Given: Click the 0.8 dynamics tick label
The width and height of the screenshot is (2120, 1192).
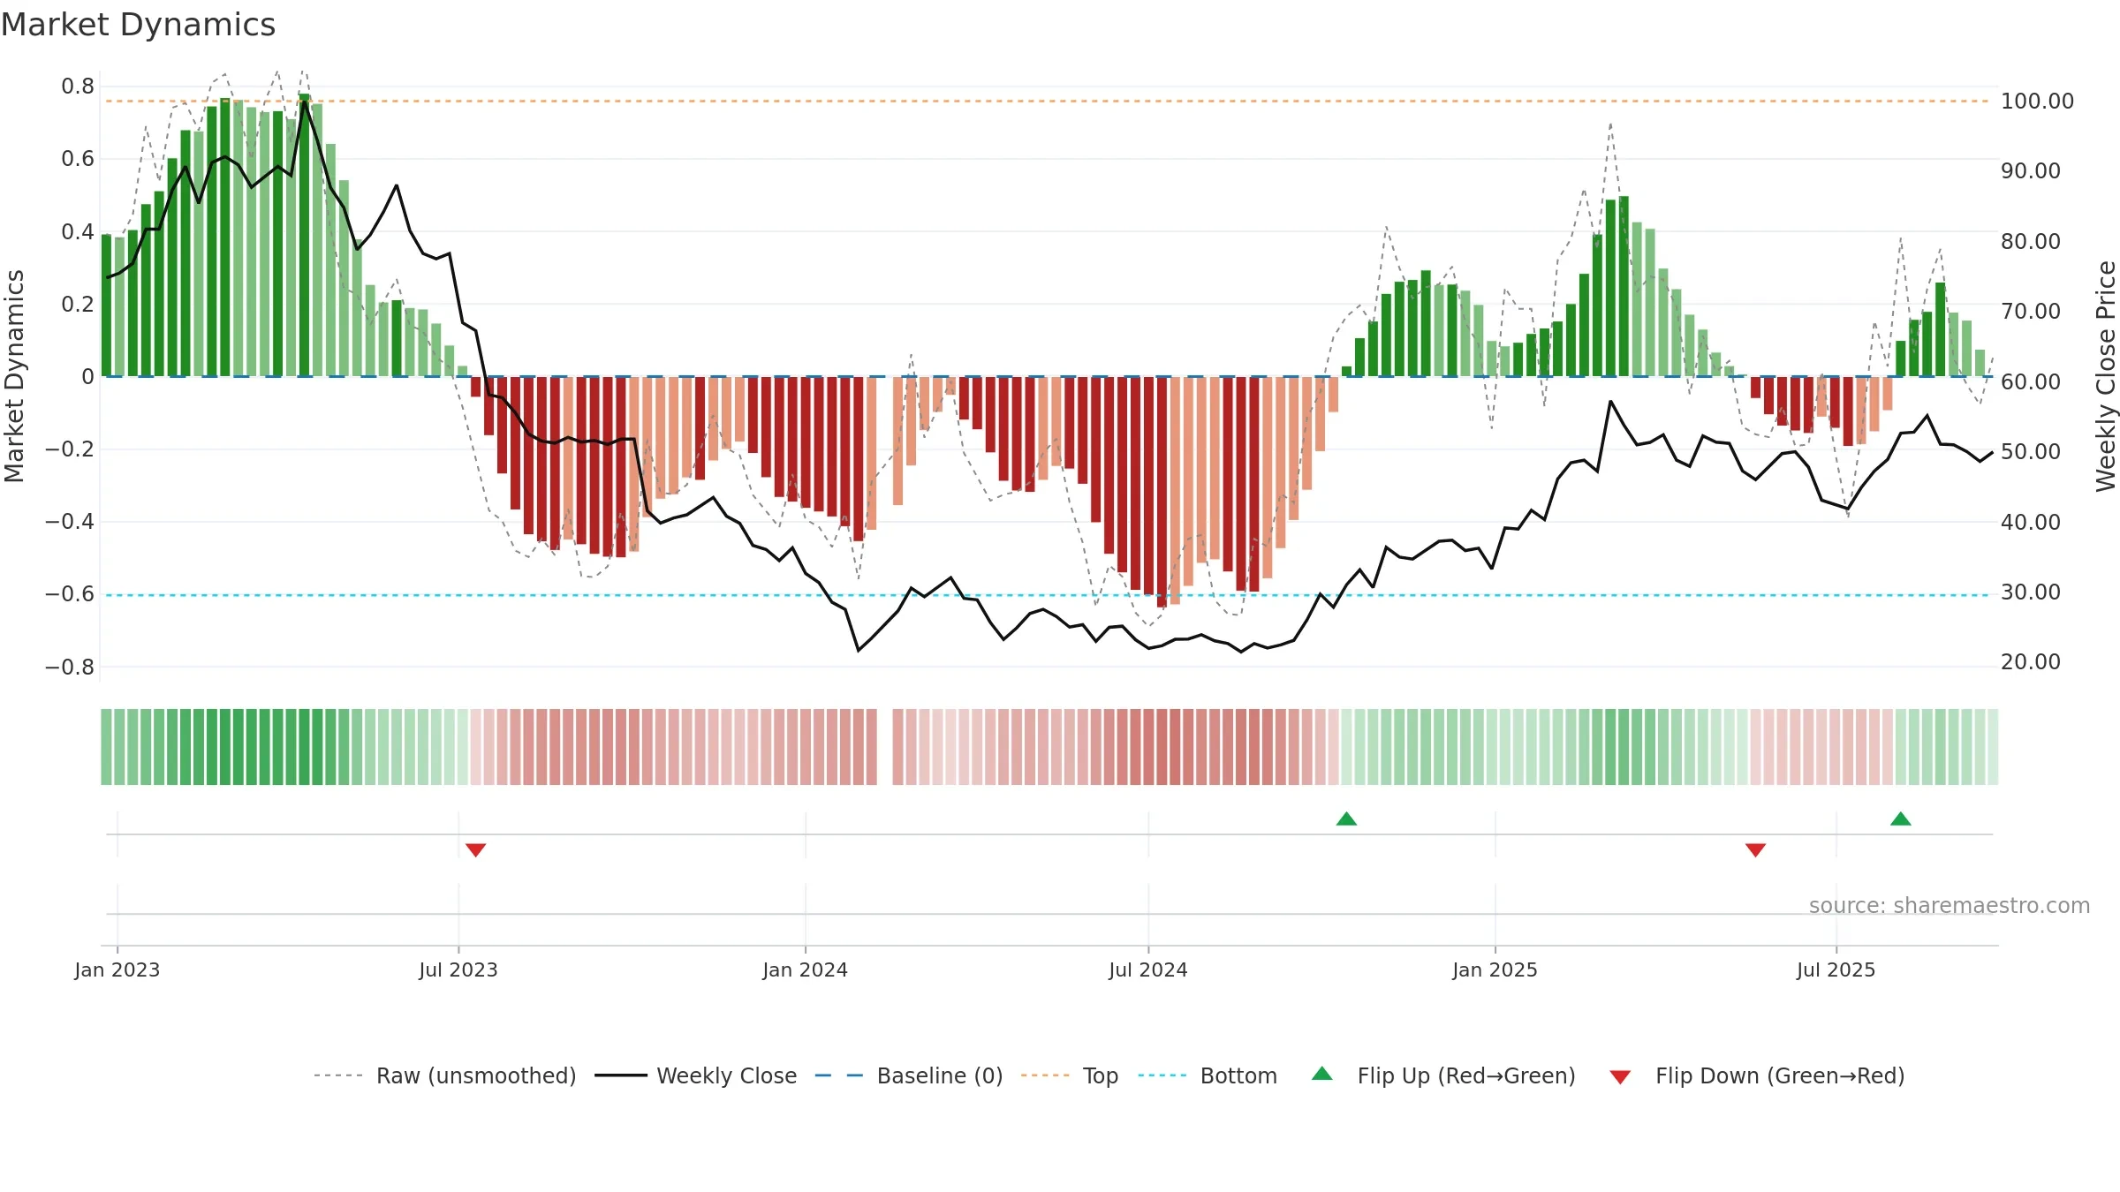Looking at the screenshot, I should coord(78,86).
